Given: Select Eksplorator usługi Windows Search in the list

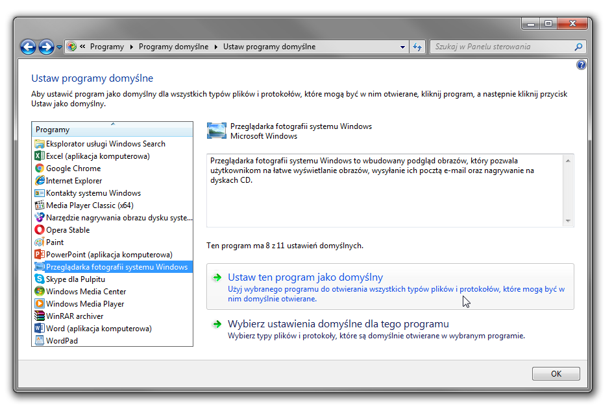Looking at the screenshot, I should pos(112,144).
